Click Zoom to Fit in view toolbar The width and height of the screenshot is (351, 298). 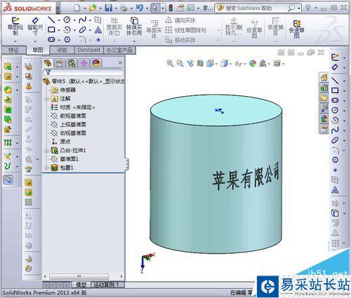(x=170, y=63)
